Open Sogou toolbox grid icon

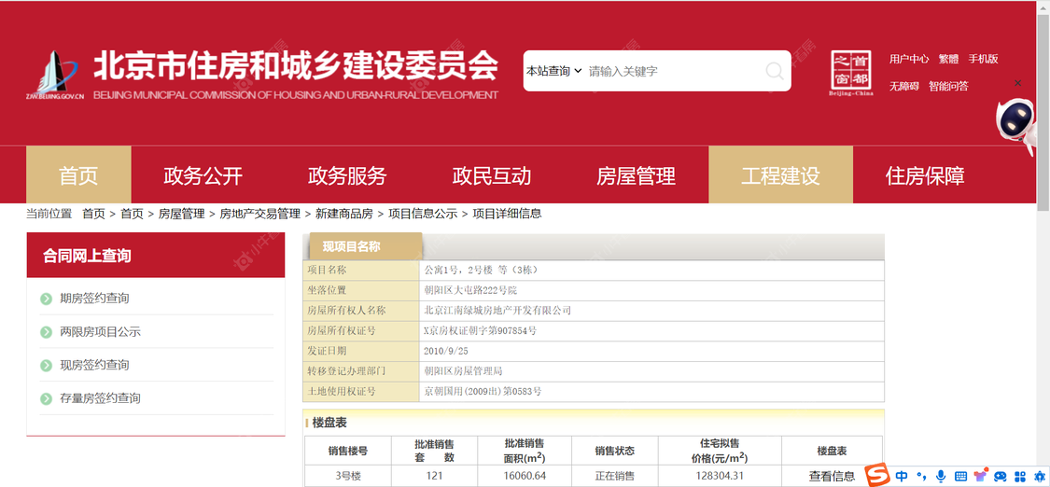1020,477
